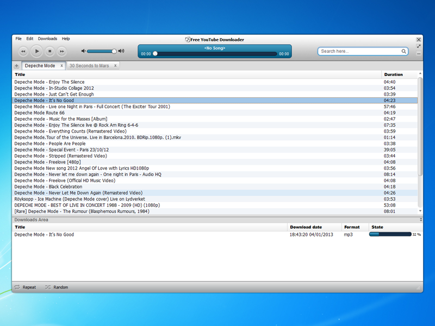
Task: Click the '<No Song>' now playing label
Action: coord(214,48)
